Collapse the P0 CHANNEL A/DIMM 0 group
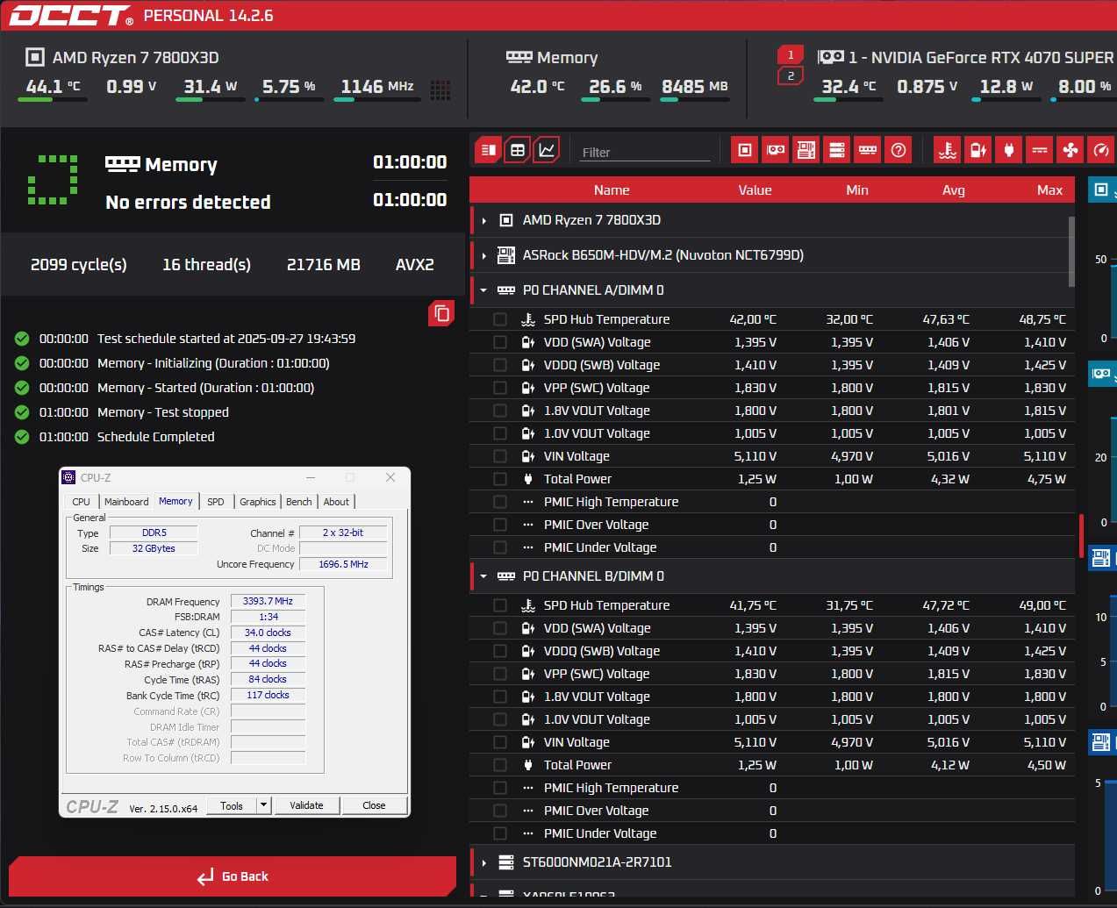The height and width of the screenshot is (908, 1117). point(483,290)
